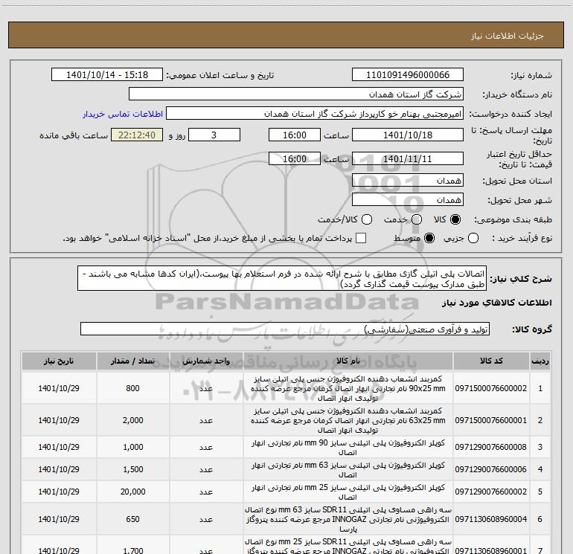The height and width of the screenshot is (554, 573).
Task: Click quantity 1,500 in row 4
Action: (x=132, y=469)
